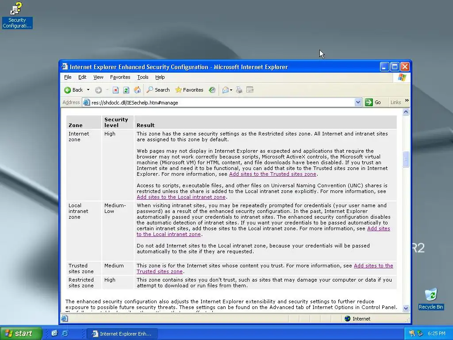Click the Windows flag throbber logo
The height and width of the screenshot is (340, 453).
(402, 77)
